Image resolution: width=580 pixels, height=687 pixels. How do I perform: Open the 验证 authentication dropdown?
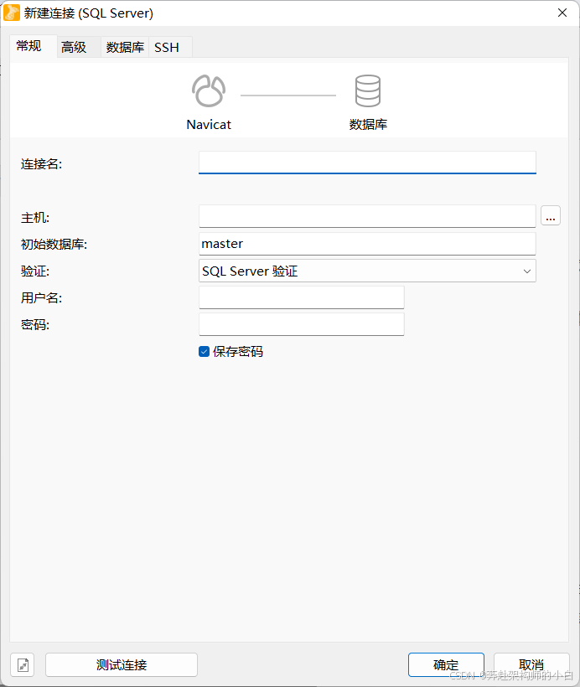pyautogui.click(x=367, y=271)
